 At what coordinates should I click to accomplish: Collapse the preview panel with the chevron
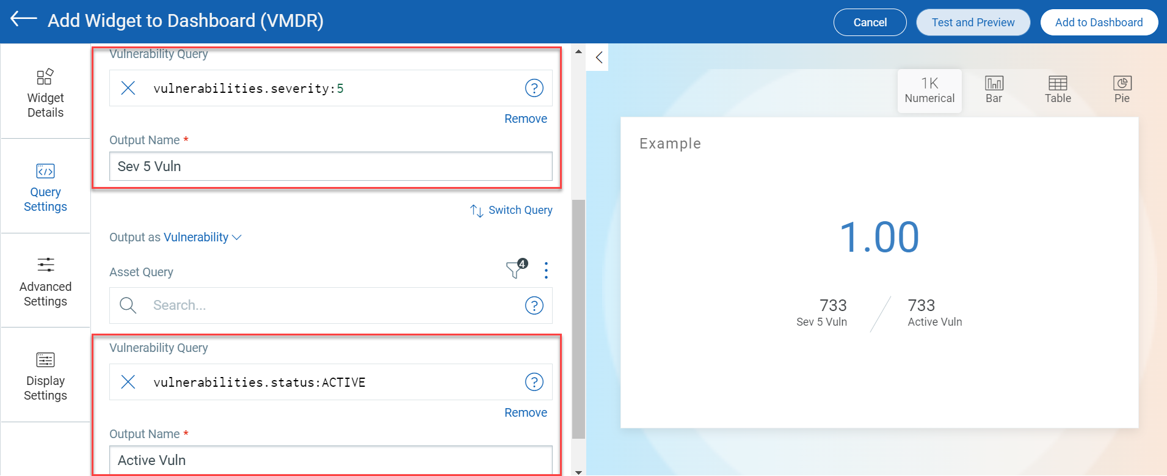pos(598,57)
